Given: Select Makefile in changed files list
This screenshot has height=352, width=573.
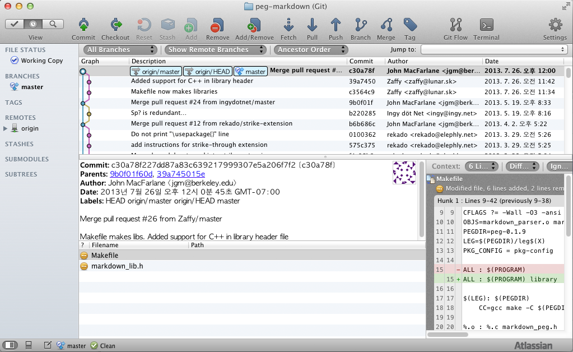Looking at the screenshot, I should (252, 255).
